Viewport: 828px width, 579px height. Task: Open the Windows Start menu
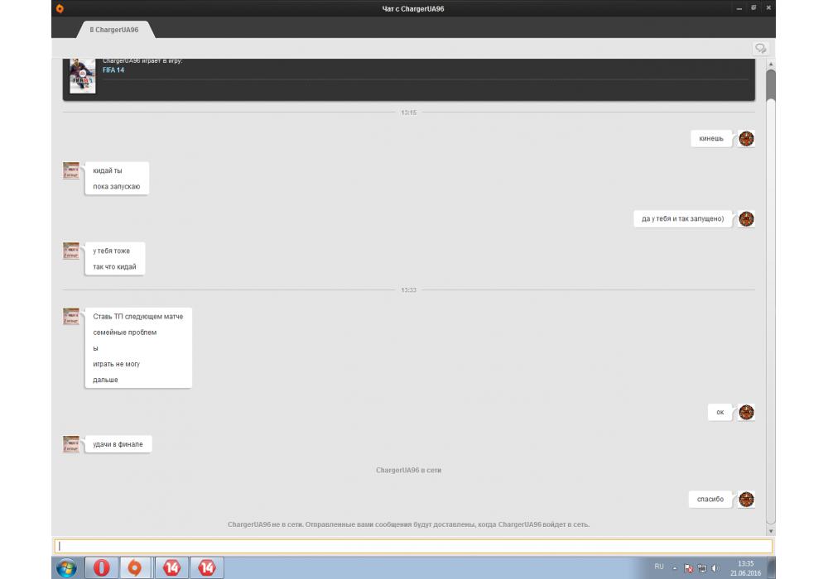click(x=66, y=567)
